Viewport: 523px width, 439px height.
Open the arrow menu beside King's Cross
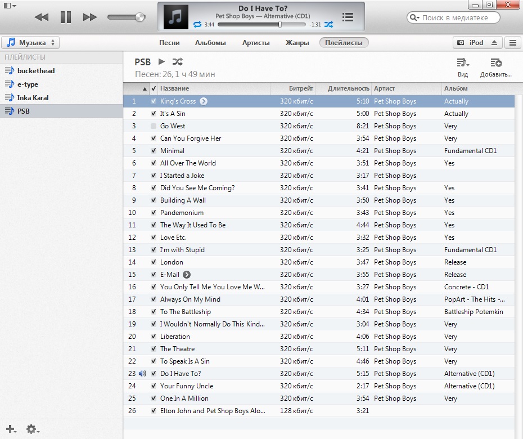coord(204,101)
